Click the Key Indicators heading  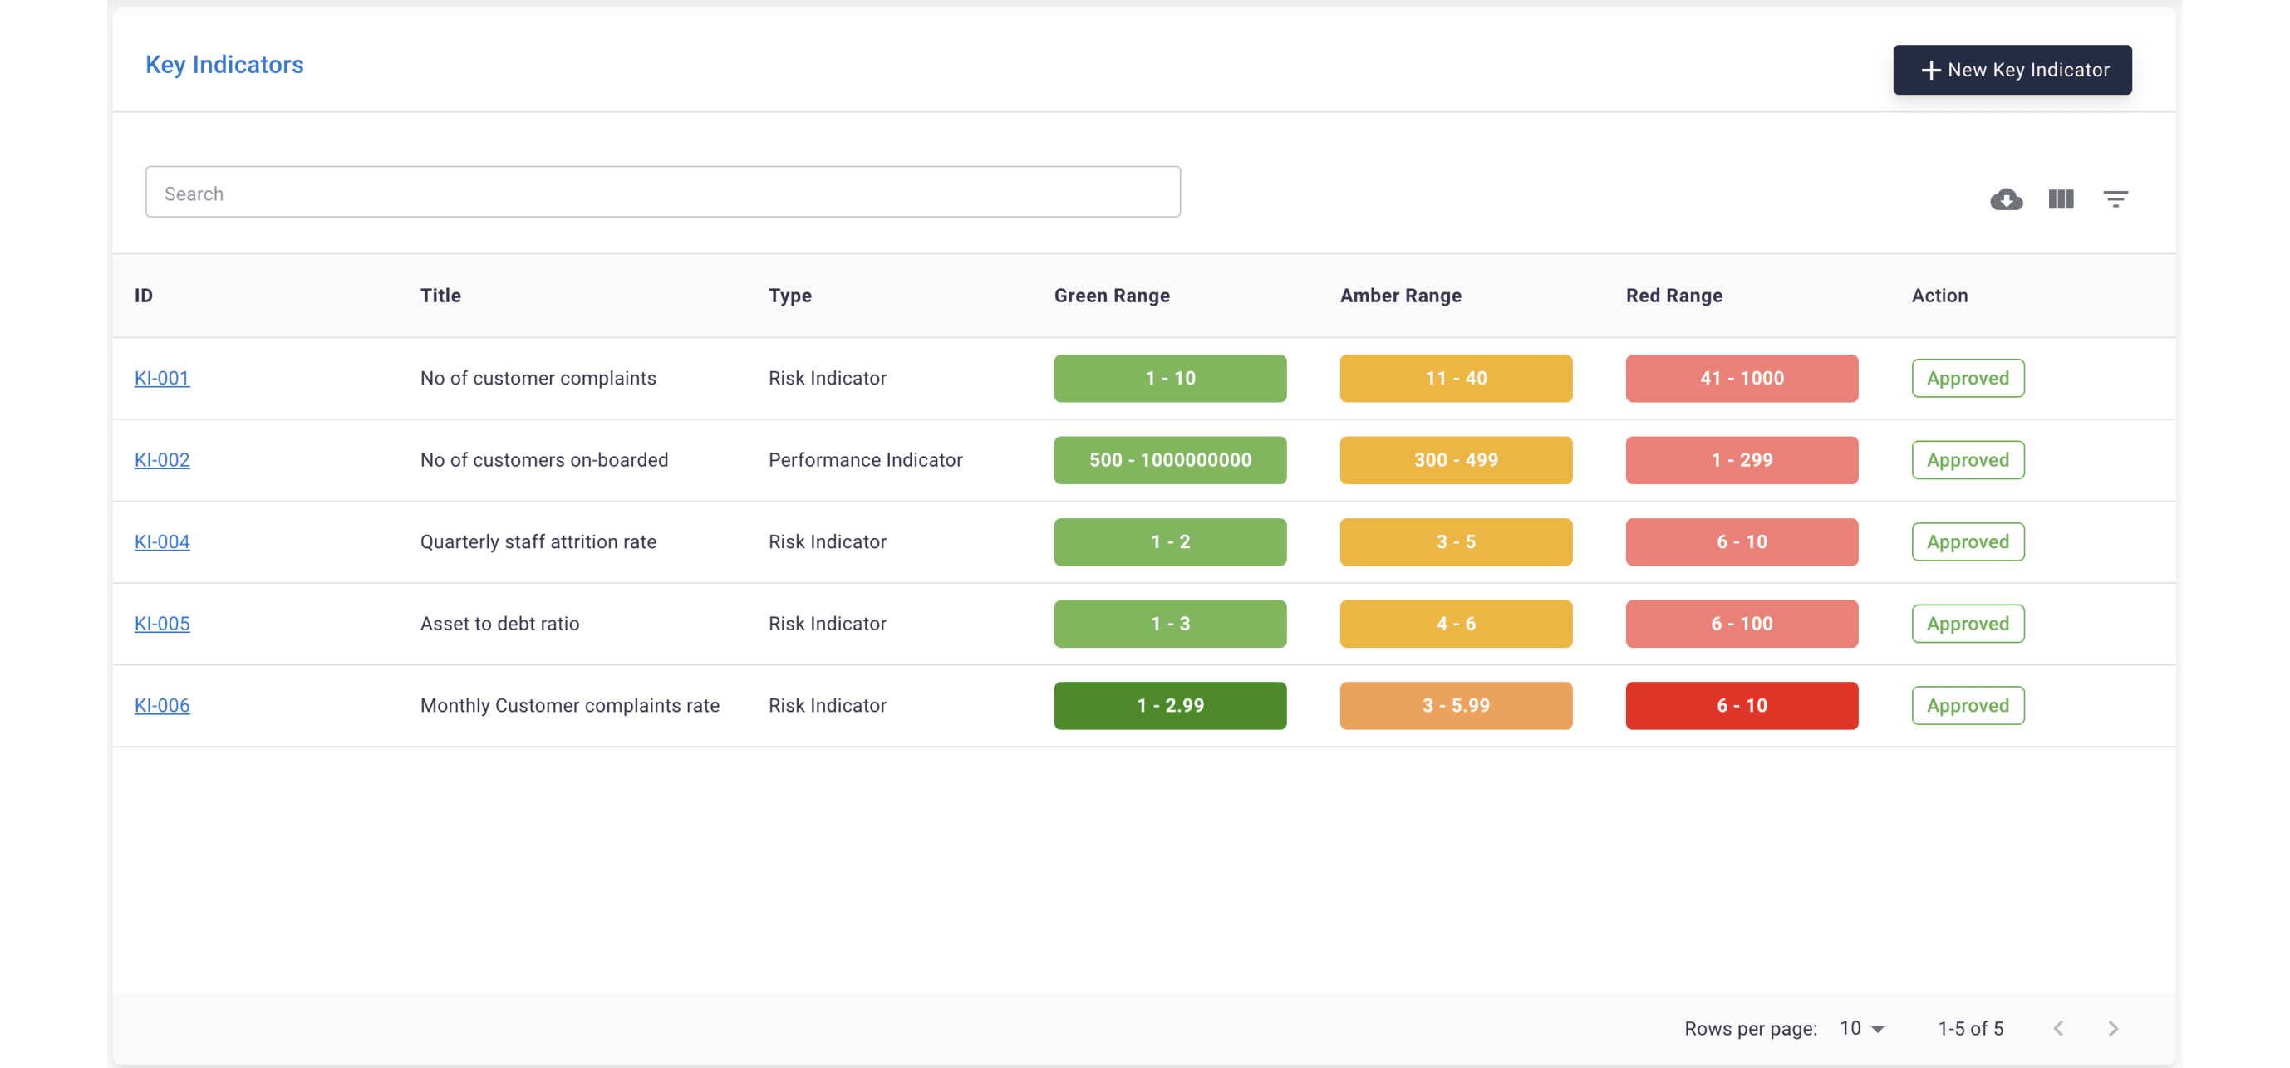tap(224, 65)
